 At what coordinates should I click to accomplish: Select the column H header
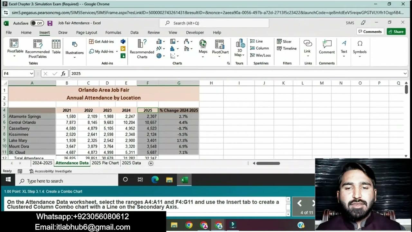click(211, 83)
